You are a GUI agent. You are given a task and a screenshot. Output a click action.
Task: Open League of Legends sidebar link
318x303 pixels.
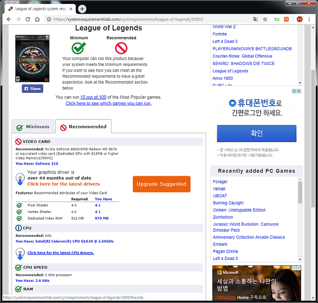coord(231,71)
